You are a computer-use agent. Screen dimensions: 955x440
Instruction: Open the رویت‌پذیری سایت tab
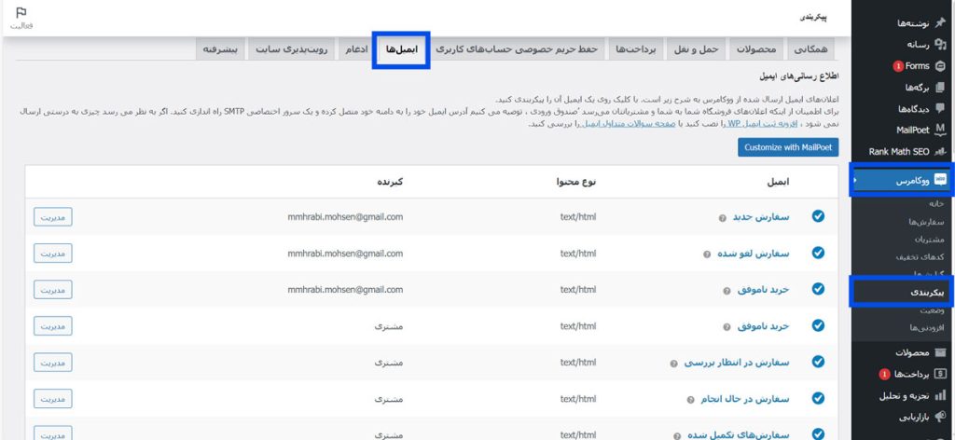tap(291, 49)
